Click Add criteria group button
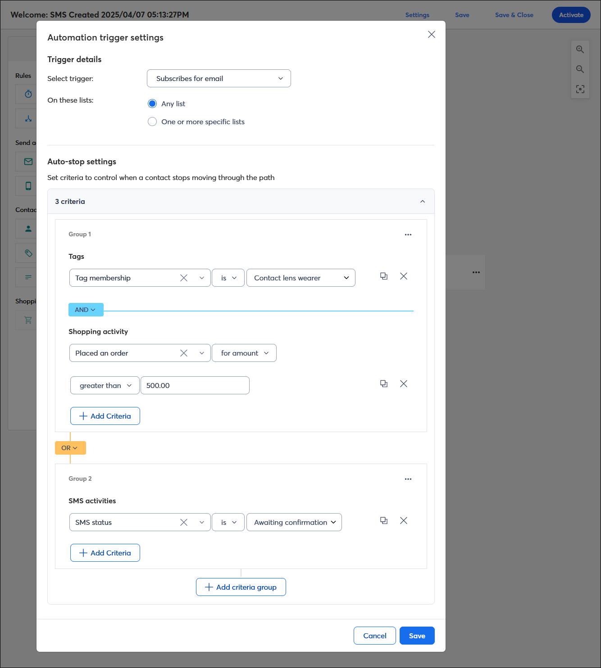Screen dimensions: 601x668 [x=241, y=587]
